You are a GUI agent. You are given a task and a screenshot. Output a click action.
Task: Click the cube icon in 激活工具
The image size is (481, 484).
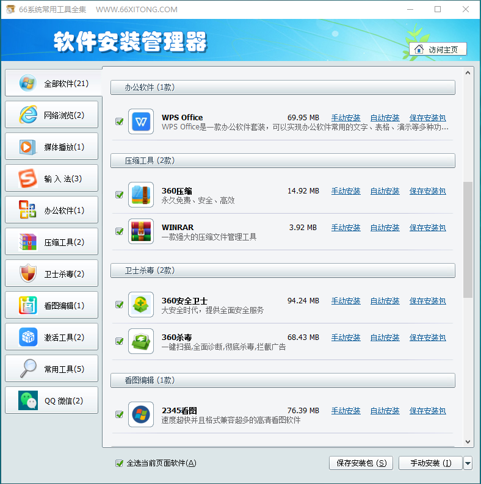click(28, 337)
